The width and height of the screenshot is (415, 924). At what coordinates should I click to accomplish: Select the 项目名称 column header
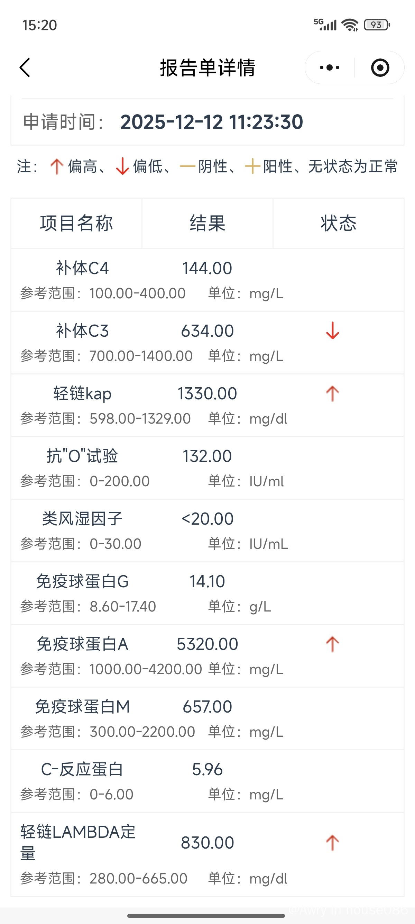pos(77,223)
